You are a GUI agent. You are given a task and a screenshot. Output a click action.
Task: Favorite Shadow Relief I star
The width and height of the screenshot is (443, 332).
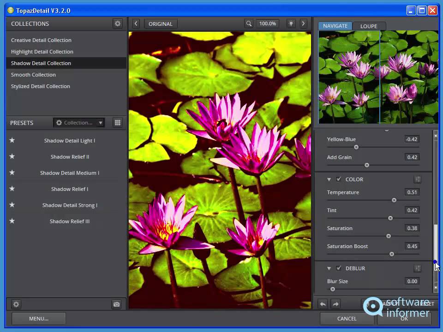[12, 189]
